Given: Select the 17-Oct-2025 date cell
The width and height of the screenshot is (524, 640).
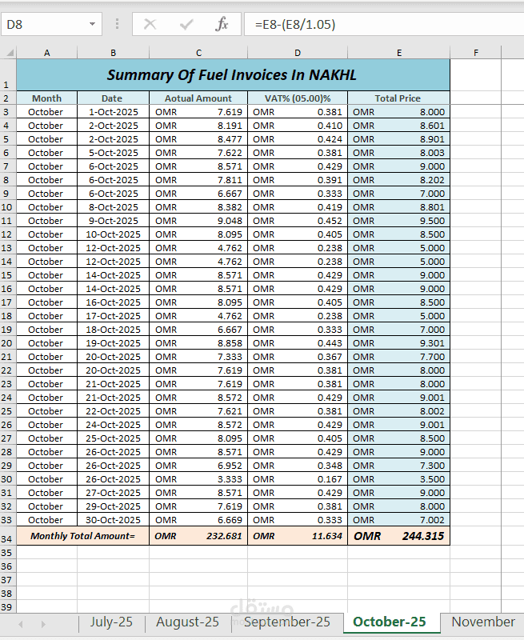Looking at the screenshot, I should coord(113,316).
